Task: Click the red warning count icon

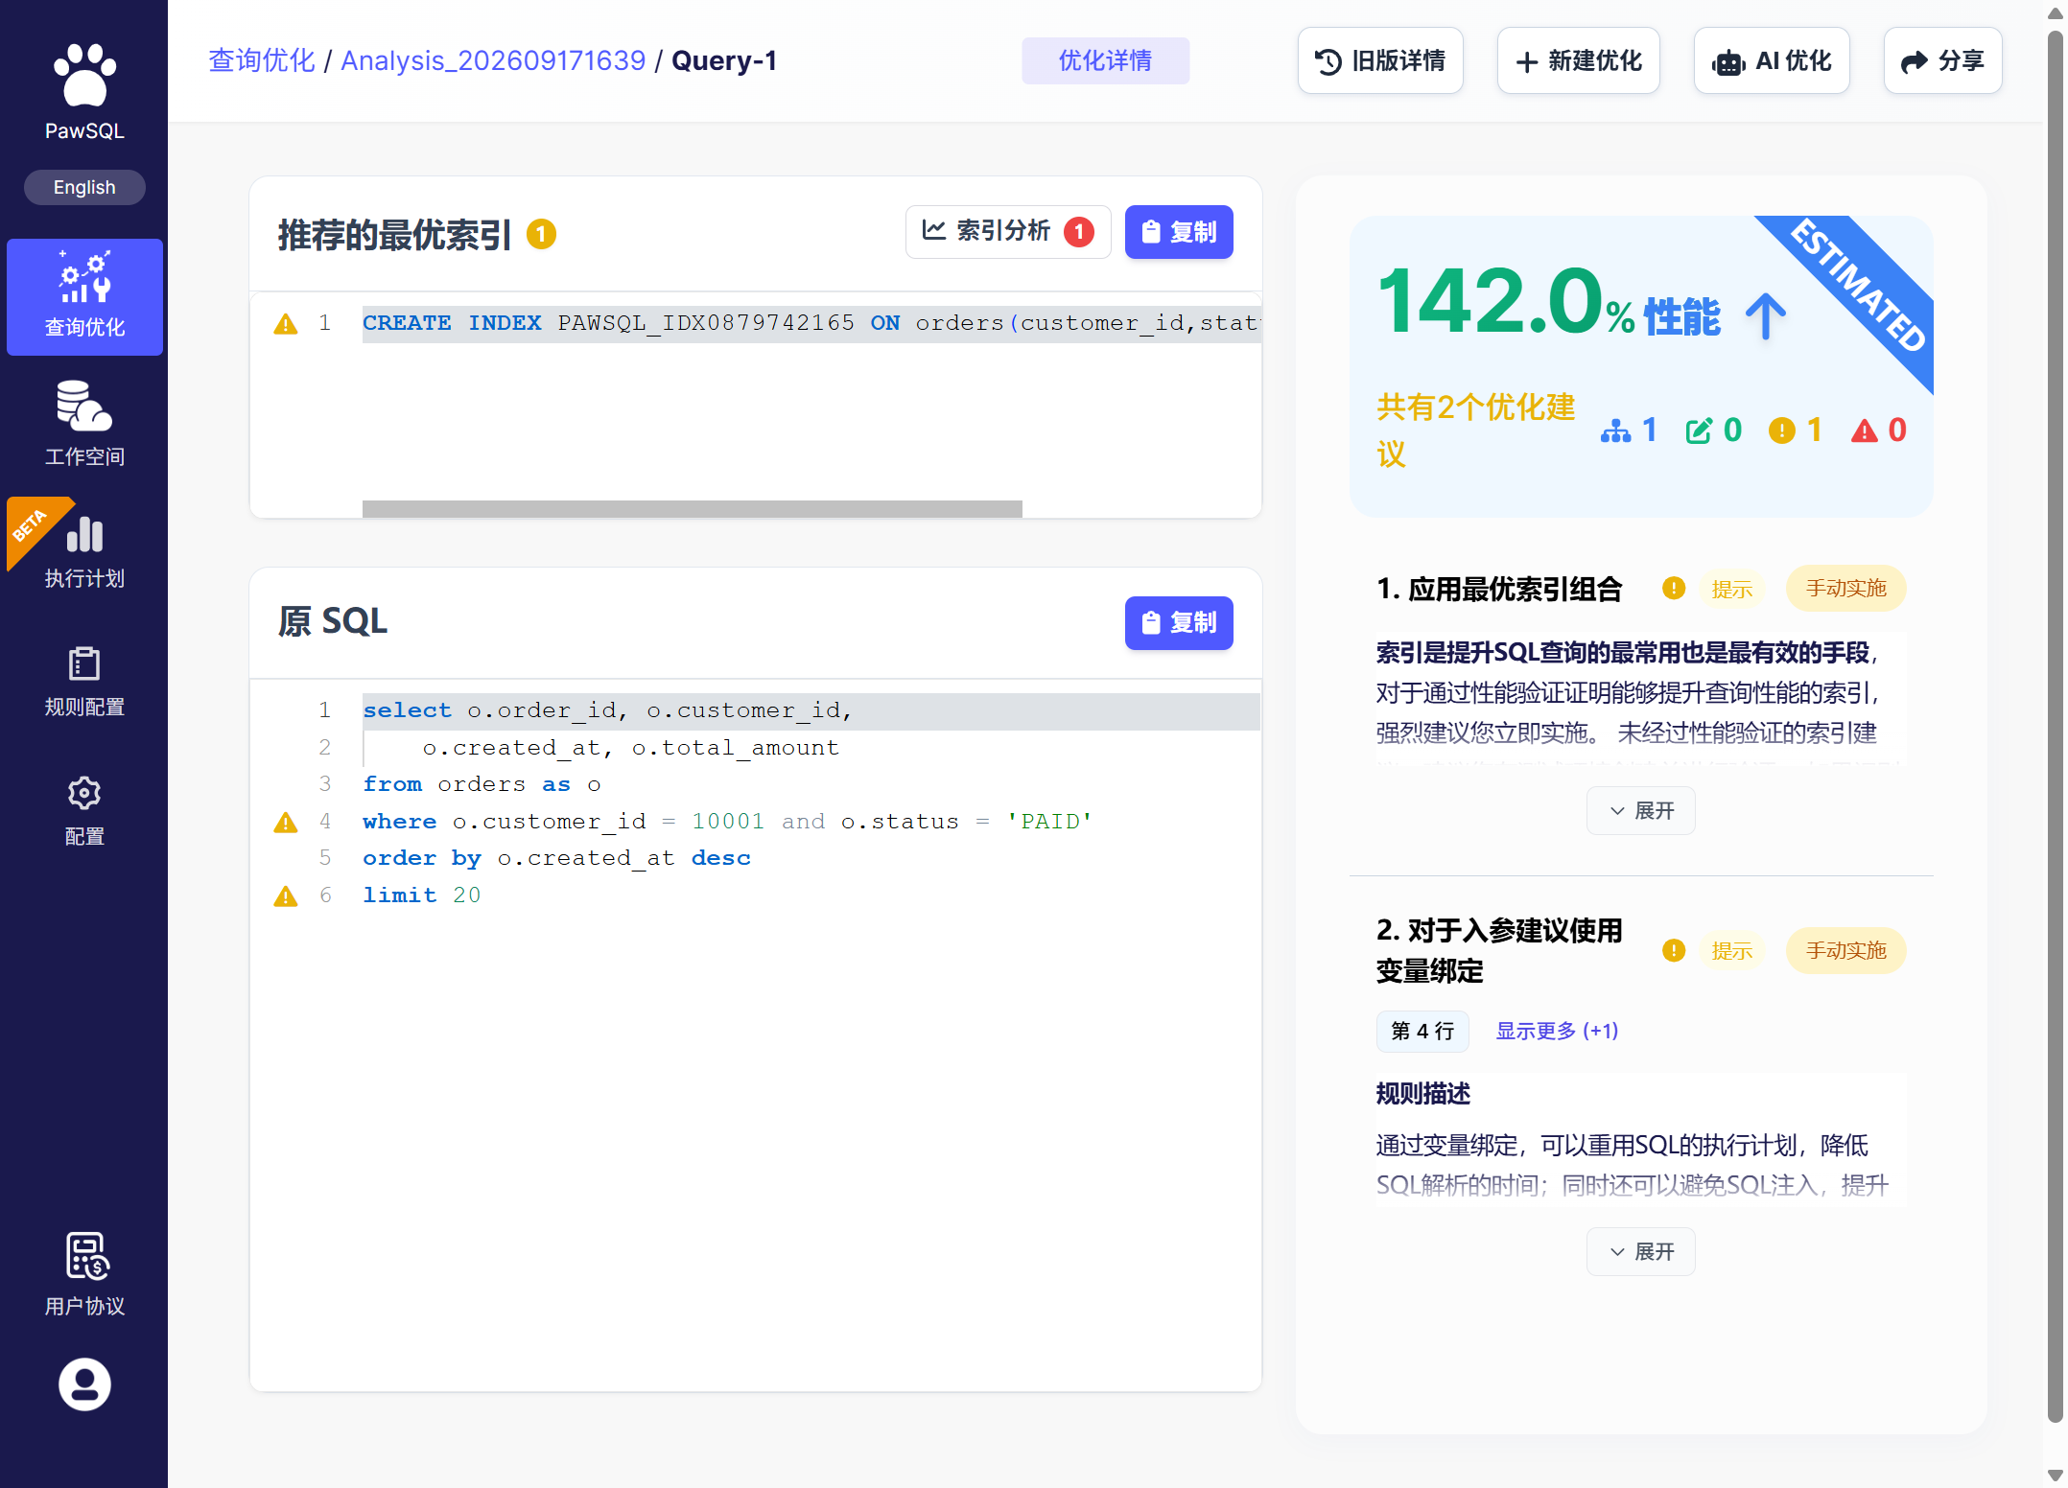Action: pos(1865,430)
